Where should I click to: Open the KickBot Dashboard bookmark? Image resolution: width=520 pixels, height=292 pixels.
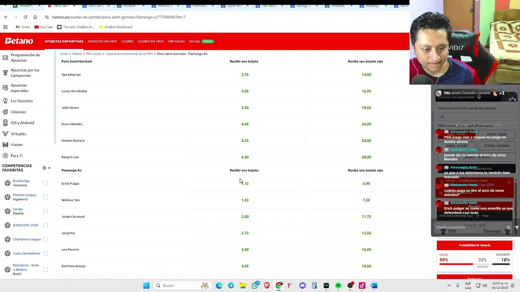click(x=115, y=27)
